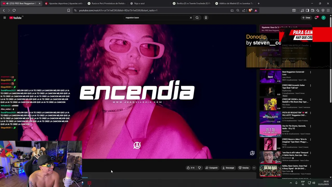Image resolution: width=332 pixels, height=187 pixels.
Task: Open the YouTube guide hamburger menu
Action: pos(4,18)
